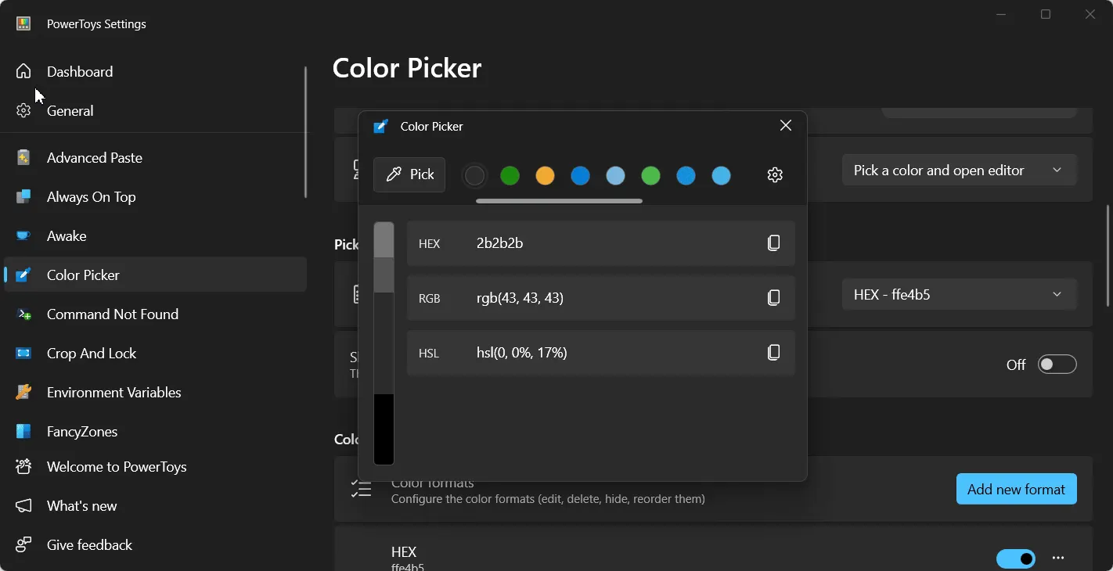The height and width of the screenshot is (571, 1113).
Task: Open HEX format more options menu
Action: click(1058, 558)
